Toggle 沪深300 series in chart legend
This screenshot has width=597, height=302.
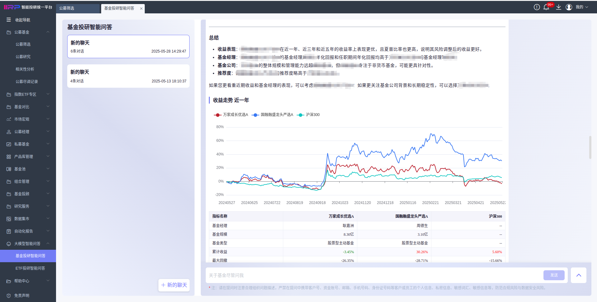(x=308, y=115)
